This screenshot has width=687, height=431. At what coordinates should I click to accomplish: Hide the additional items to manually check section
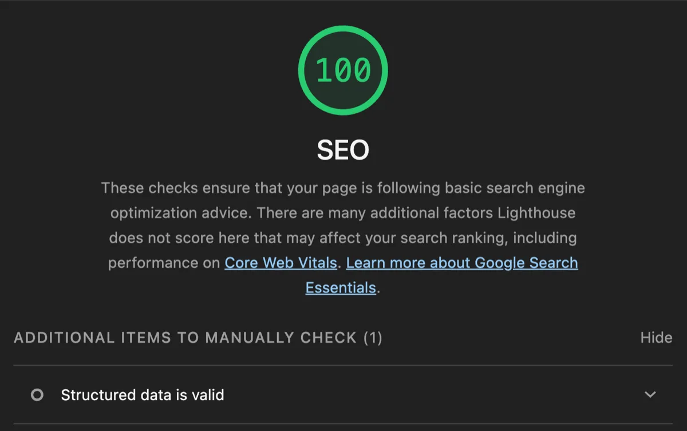point(656,337)
